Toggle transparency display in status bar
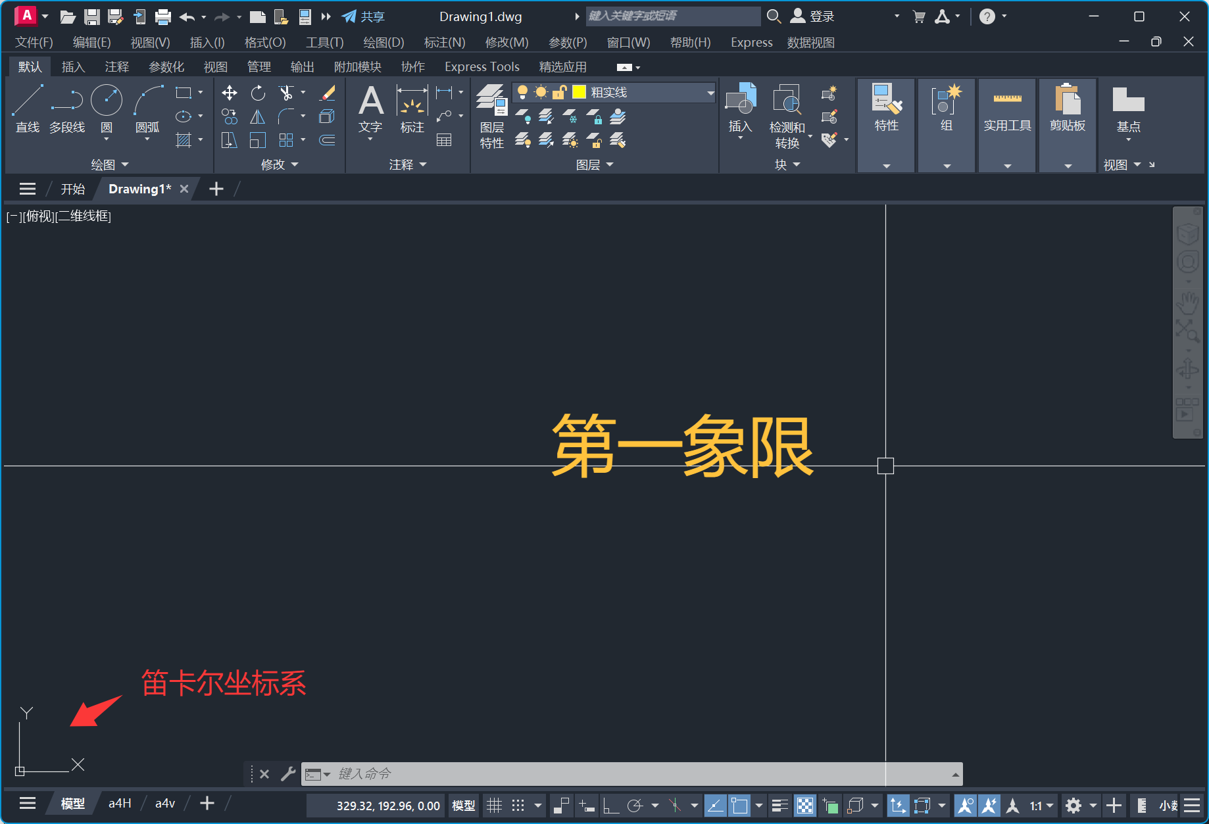The width and height of the screenshot is (1209, 824). [x=805, y=806]
